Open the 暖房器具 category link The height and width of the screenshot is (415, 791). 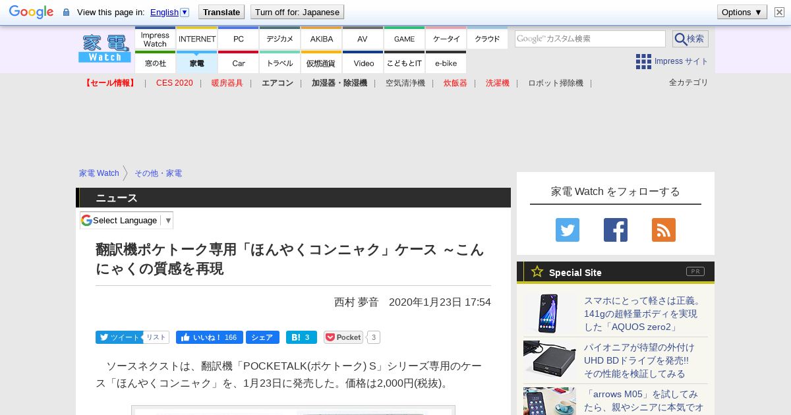pyautogui.click(x=227, y=83)
